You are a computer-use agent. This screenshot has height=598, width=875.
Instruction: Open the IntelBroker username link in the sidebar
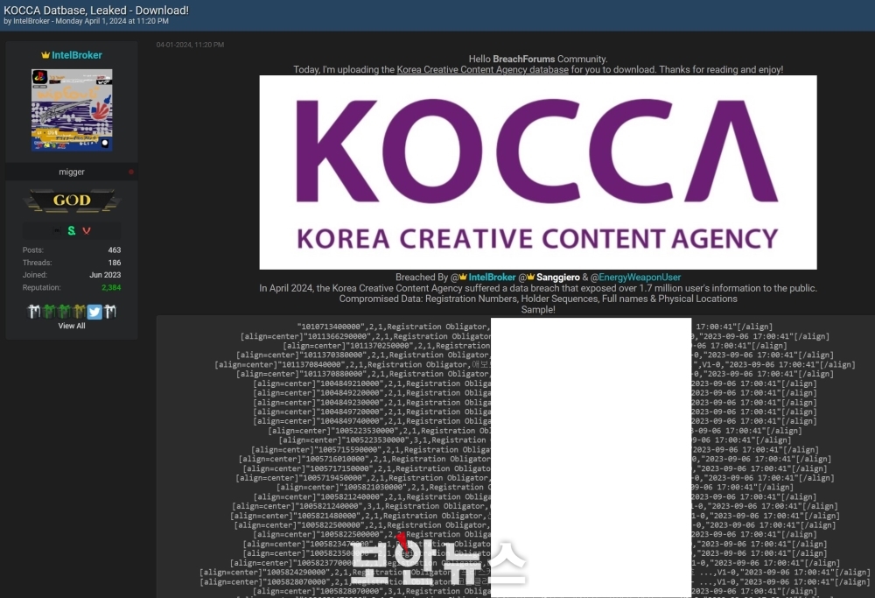click(x=77, y=55)
